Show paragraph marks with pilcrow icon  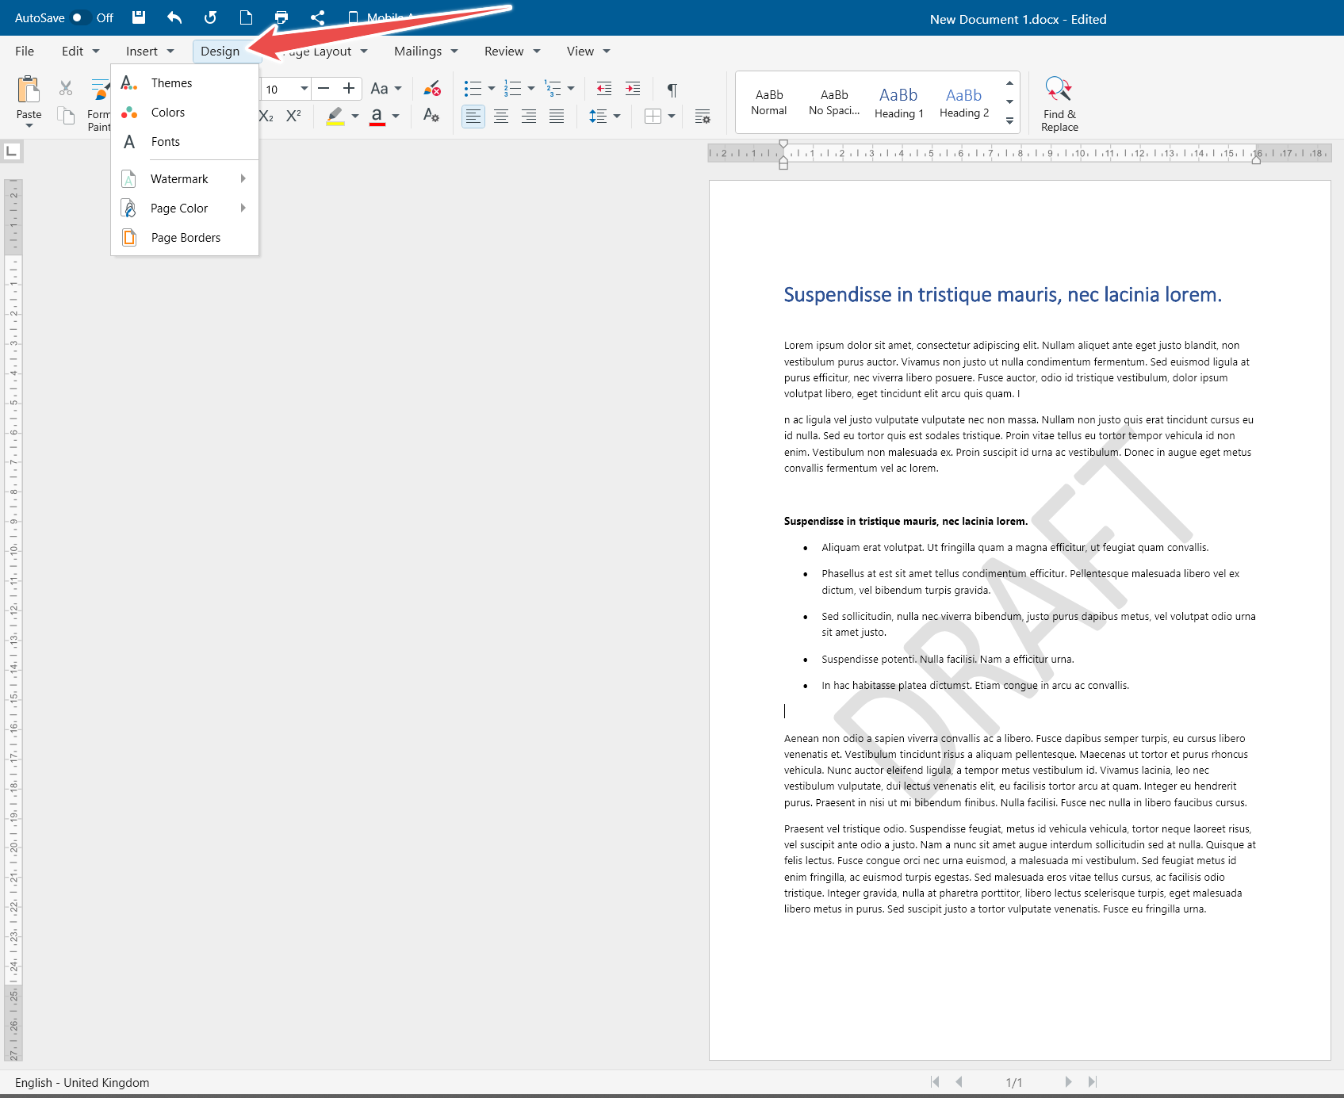coord(672,90)
